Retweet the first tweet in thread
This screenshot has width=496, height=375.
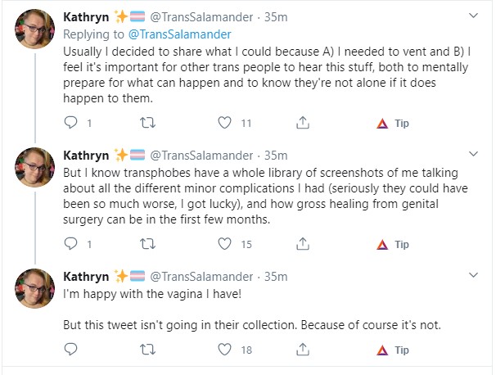(x=147, y=123)
